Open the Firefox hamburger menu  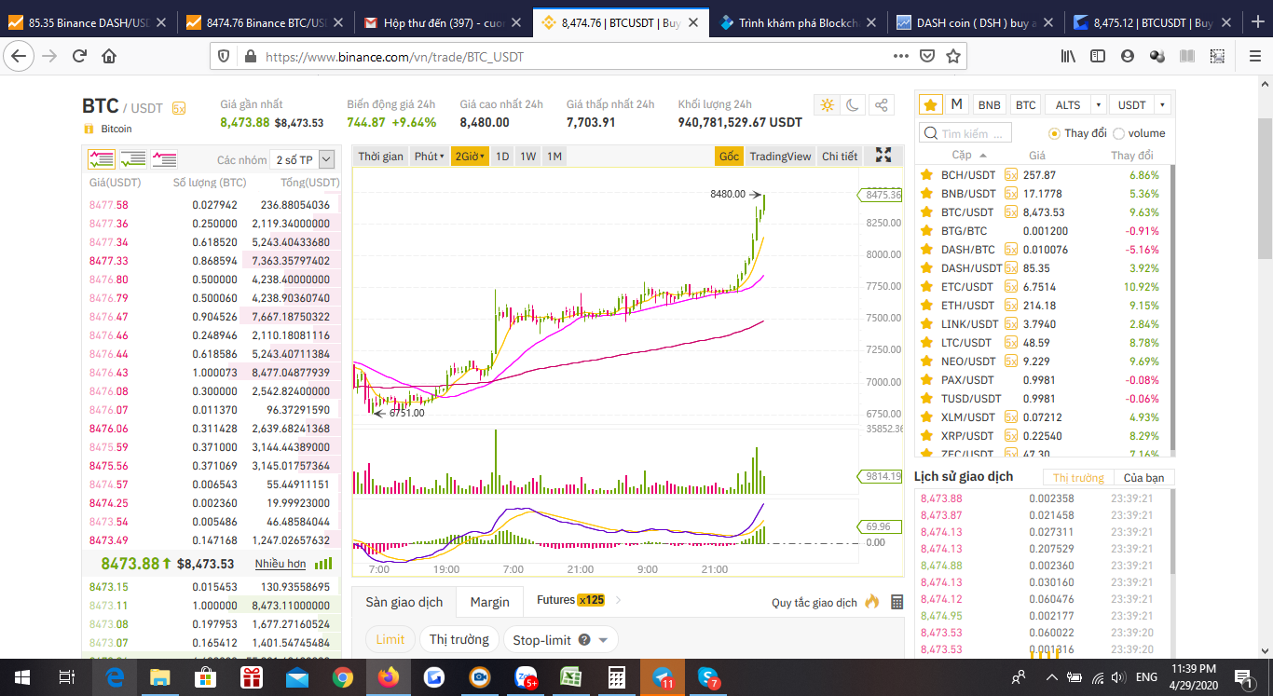(x=1253, y=56)
